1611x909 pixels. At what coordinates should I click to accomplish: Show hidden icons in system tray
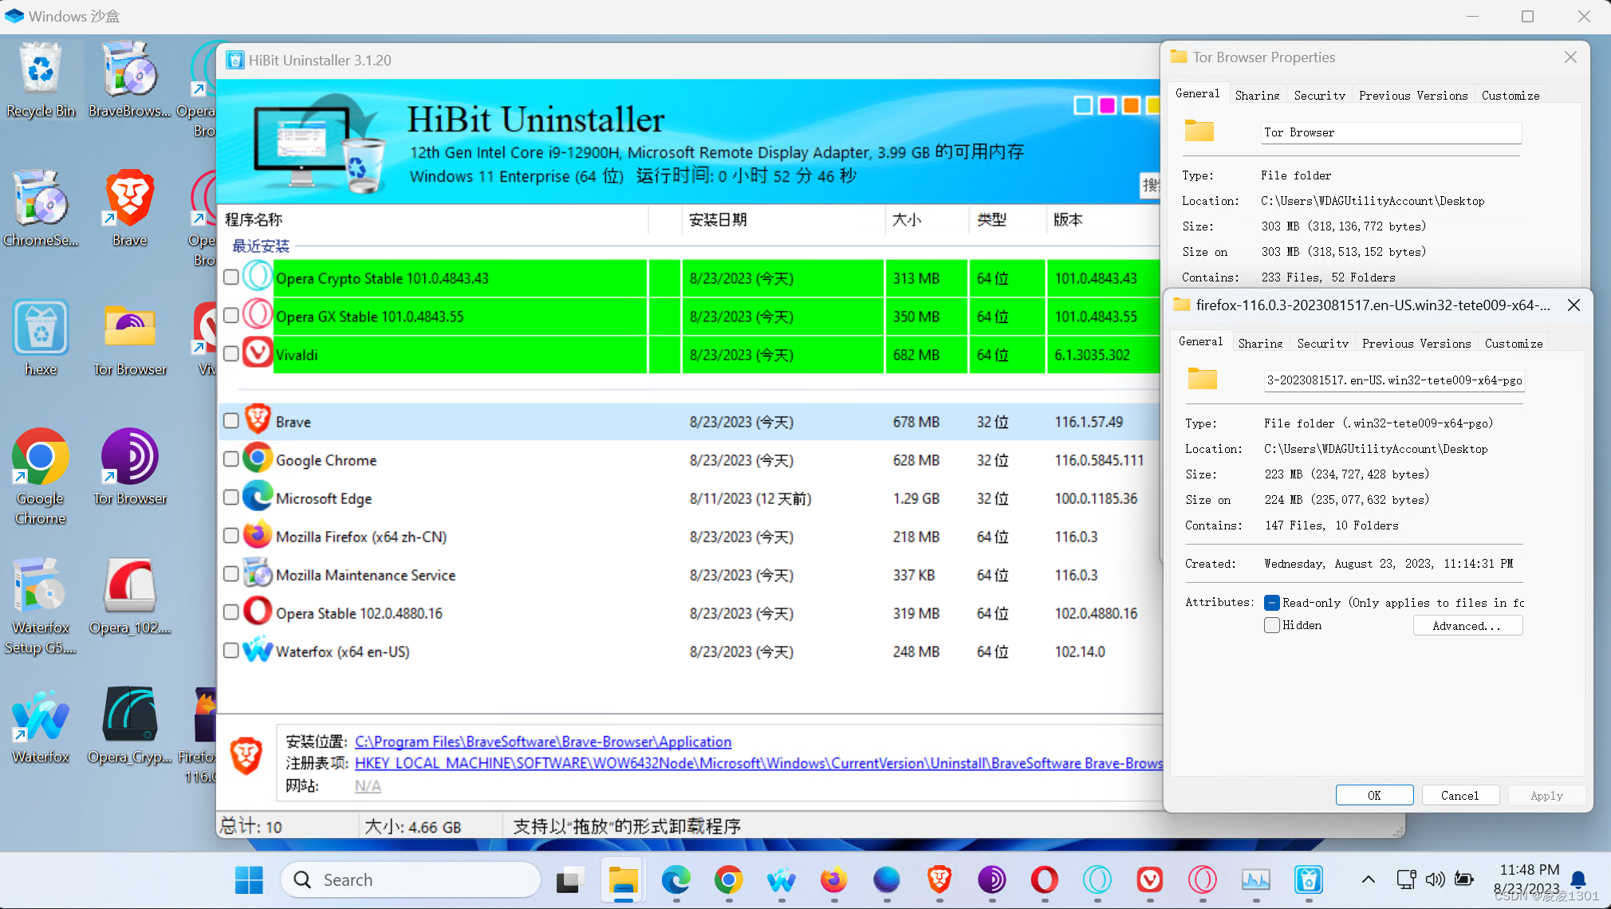[1368, 879]
